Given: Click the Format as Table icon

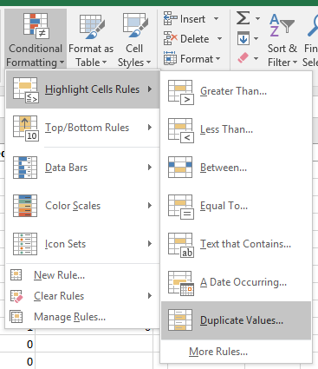Looking at the screenshot, I should pyautogui.click(x=91, y=26).
